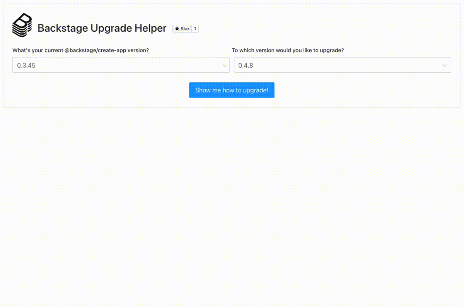Click the Backstage stacked-B logo
The width and height of the screenshot is (464, 307).
pos(22,25)
